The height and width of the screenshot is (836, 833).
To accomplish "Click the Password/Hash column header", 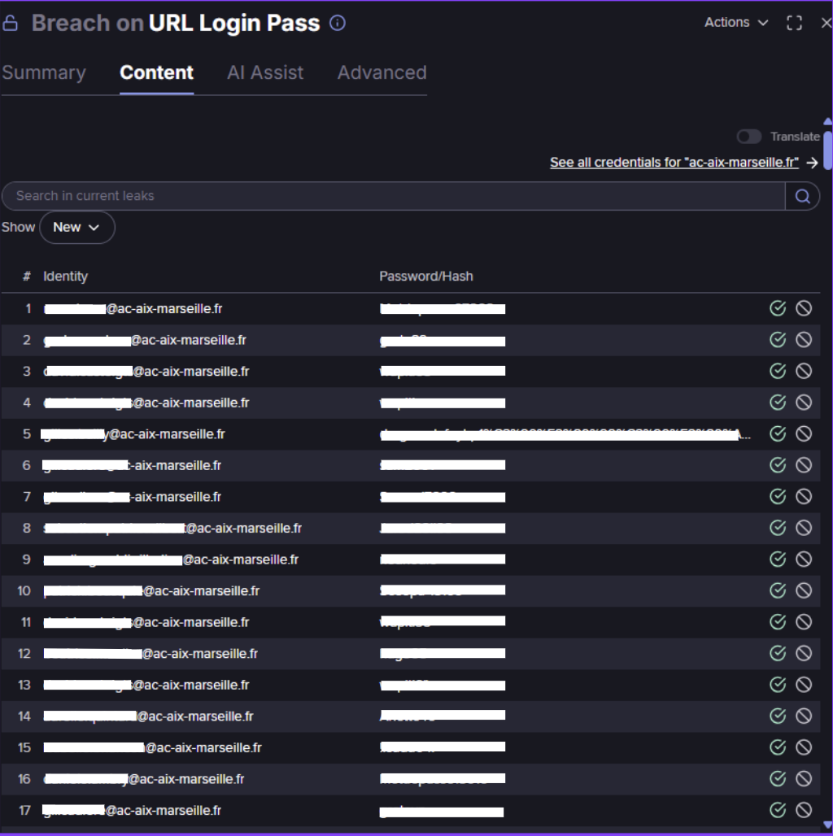I will (426, 276).
